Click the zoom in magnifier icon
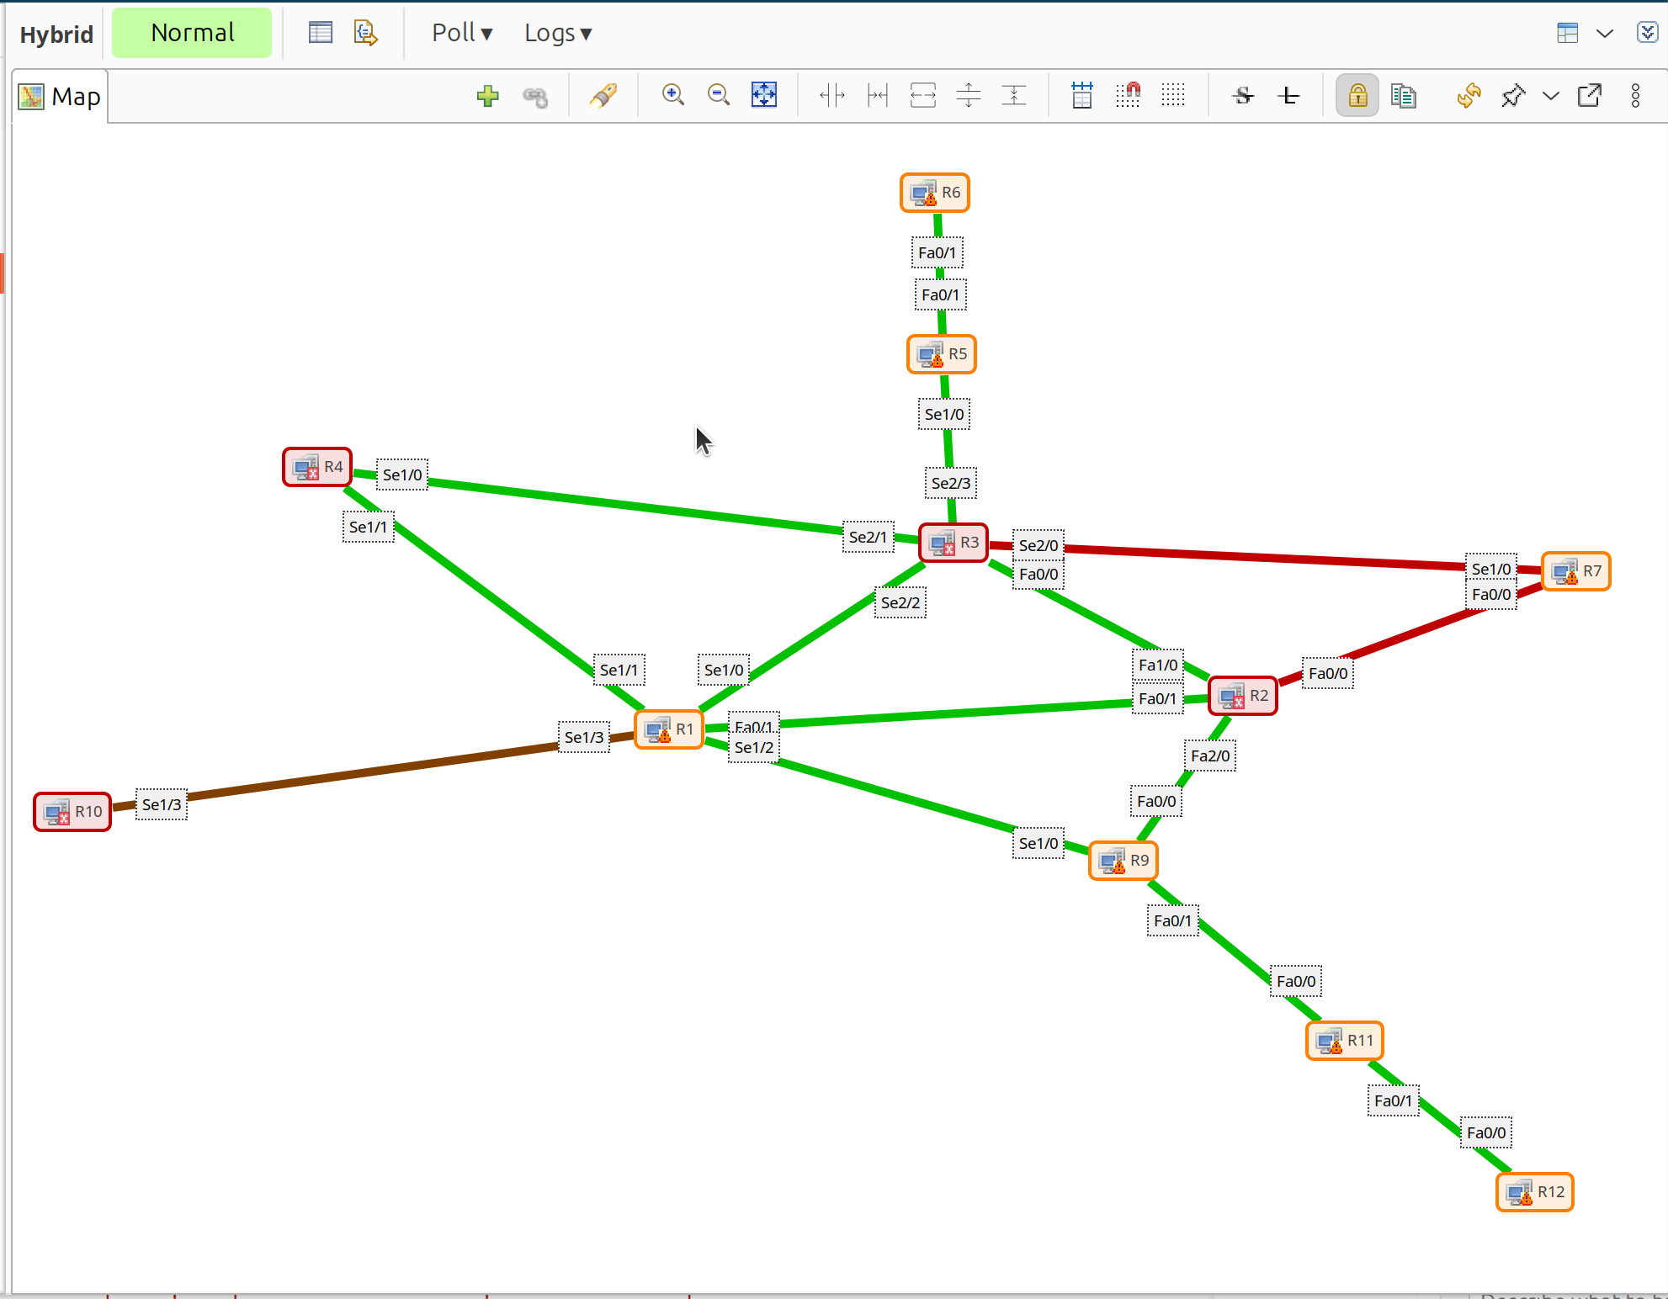This screenshot has width=1668, height=1299. (672, 95)
